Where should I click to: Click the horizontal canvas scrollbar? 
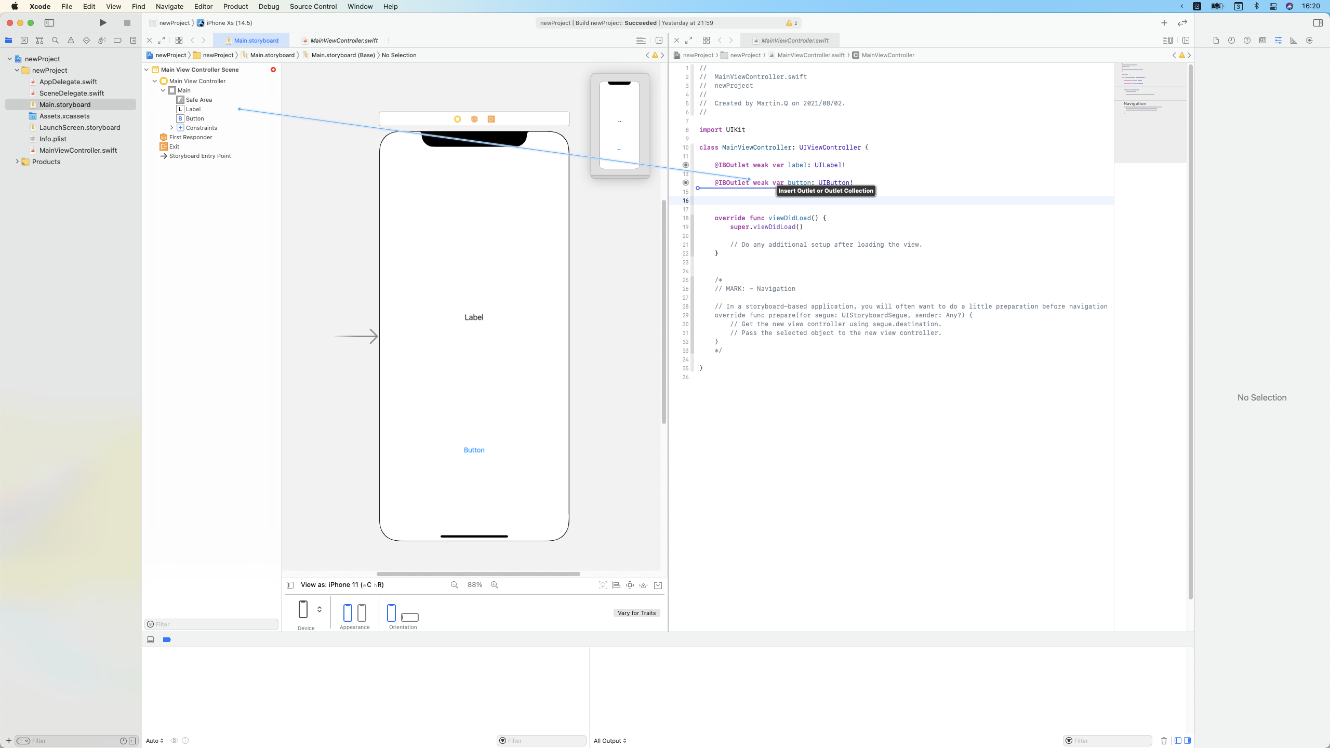point(478,574)
